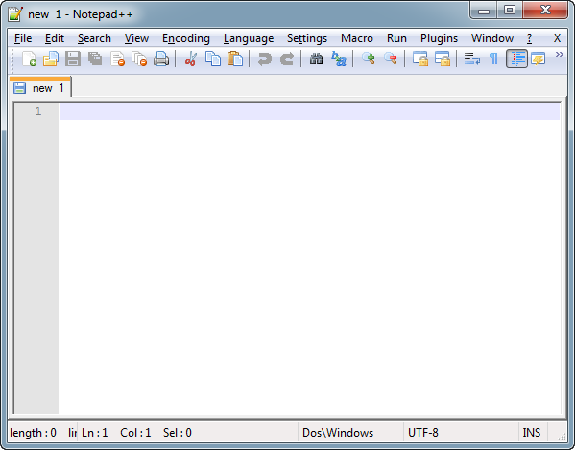Zoom in with the magnifier plus icon
The width and height of the screenshot is (575, 450).
click(369, 59)
